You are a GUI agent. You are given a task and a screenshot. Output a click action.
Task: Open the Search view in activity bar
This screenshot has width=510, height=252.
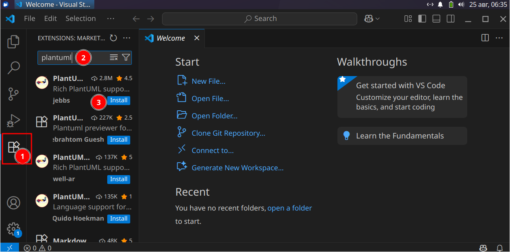coord(14,68)
